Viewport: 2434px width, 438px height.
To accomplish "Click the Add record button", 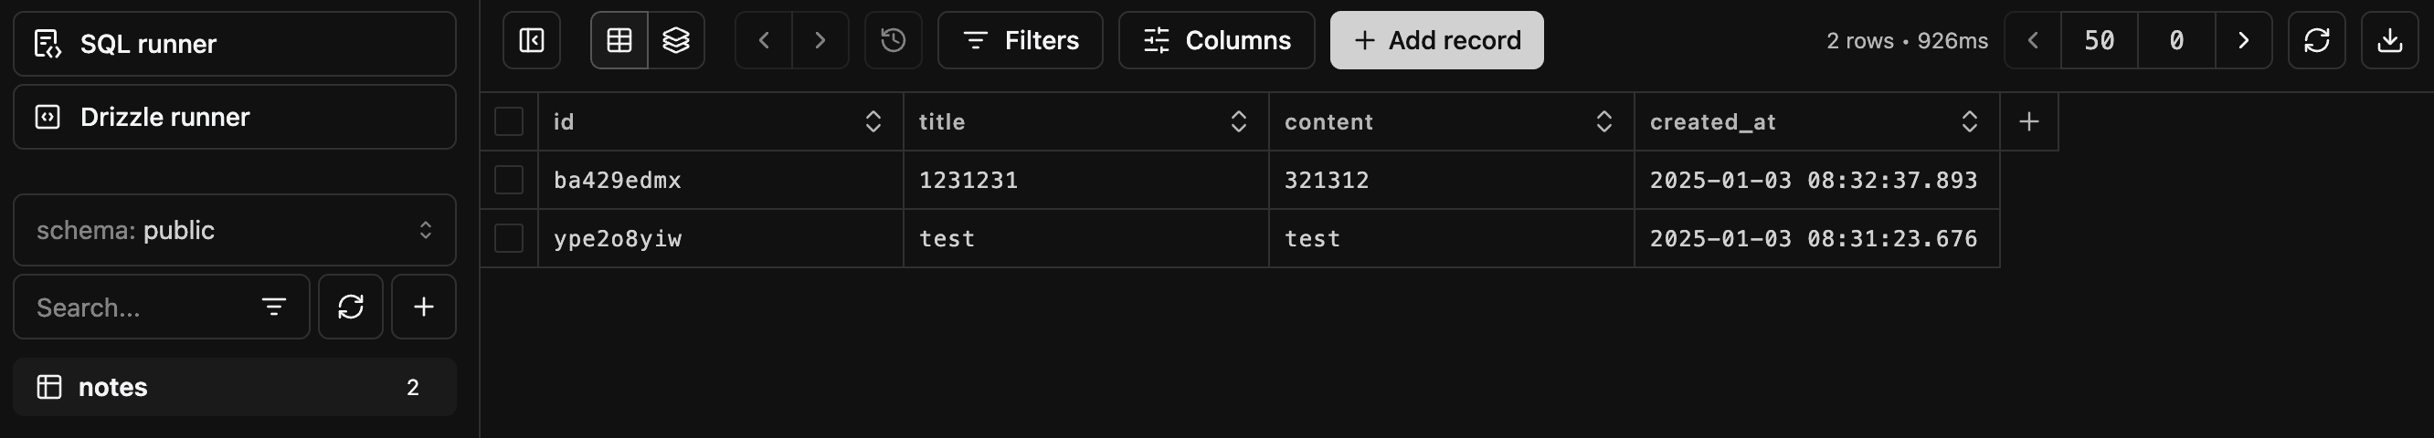I will pyautogui.click(x=1436, y=40).
